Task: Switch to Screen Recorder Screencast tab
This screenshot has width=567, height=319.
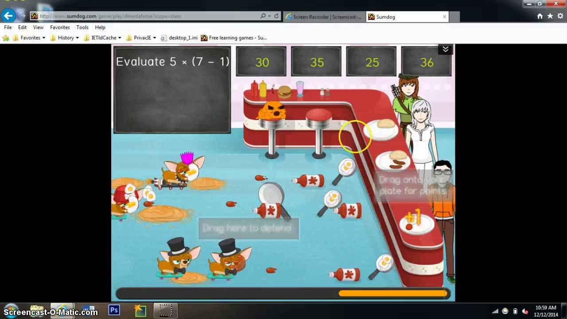Action: (324, 17)
